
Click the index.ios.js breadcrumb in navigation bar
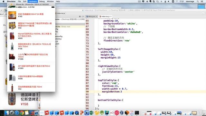pos(61,13)
